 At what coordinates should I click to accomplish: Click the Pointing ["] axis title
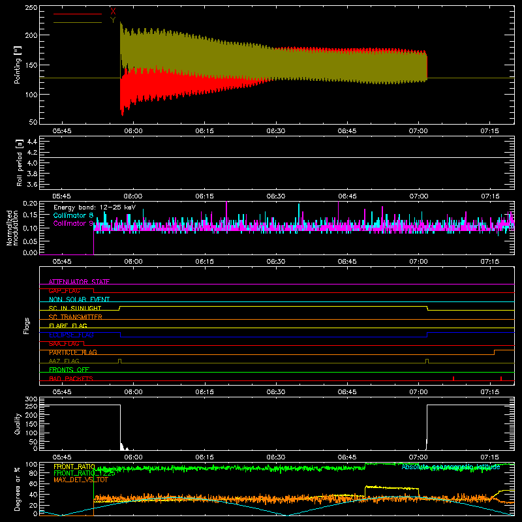[18, 65]
